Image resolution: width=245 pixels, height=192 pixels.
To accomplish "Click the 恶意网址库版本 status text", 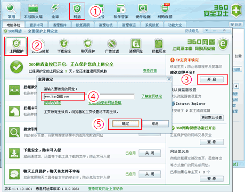I will pyautogui.click(x=57, y=189).
